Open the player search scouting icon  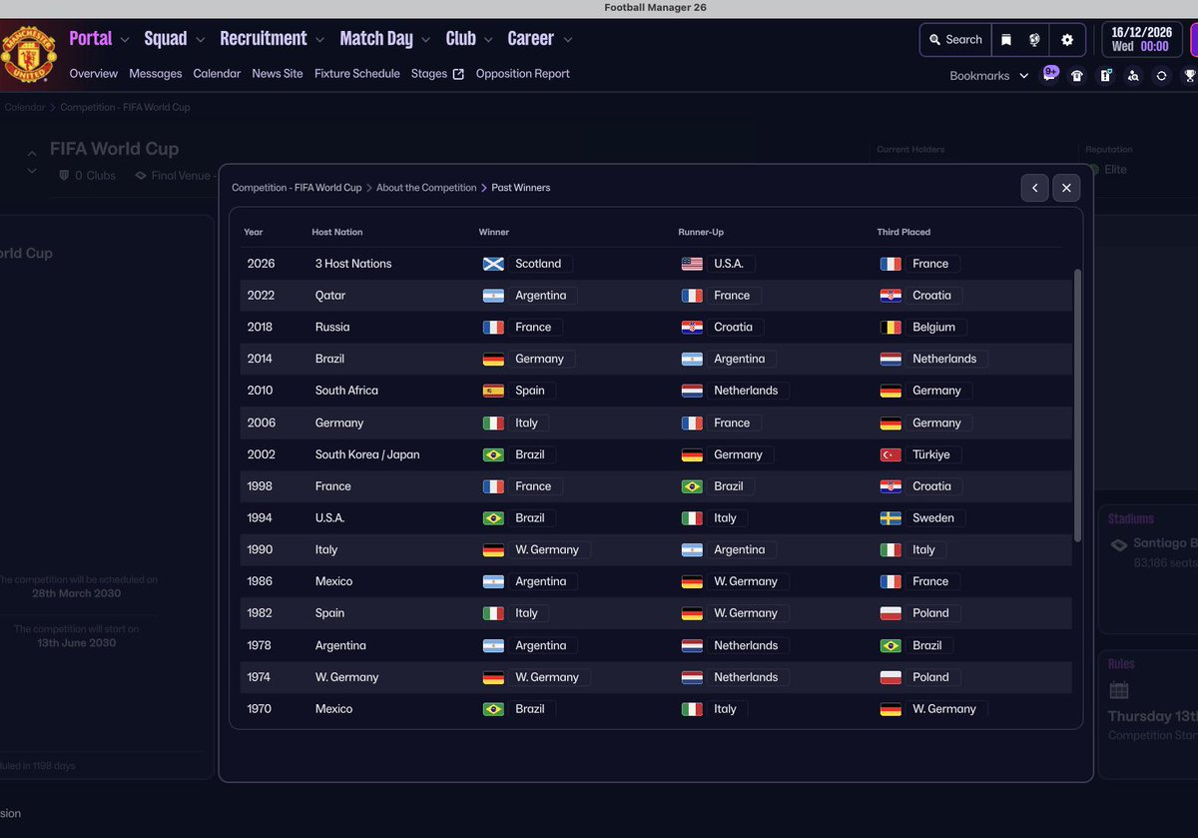1133,76
